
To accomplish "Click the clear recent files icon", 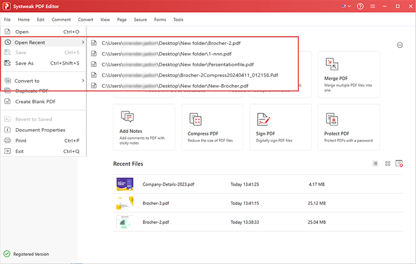I will 399,164.
